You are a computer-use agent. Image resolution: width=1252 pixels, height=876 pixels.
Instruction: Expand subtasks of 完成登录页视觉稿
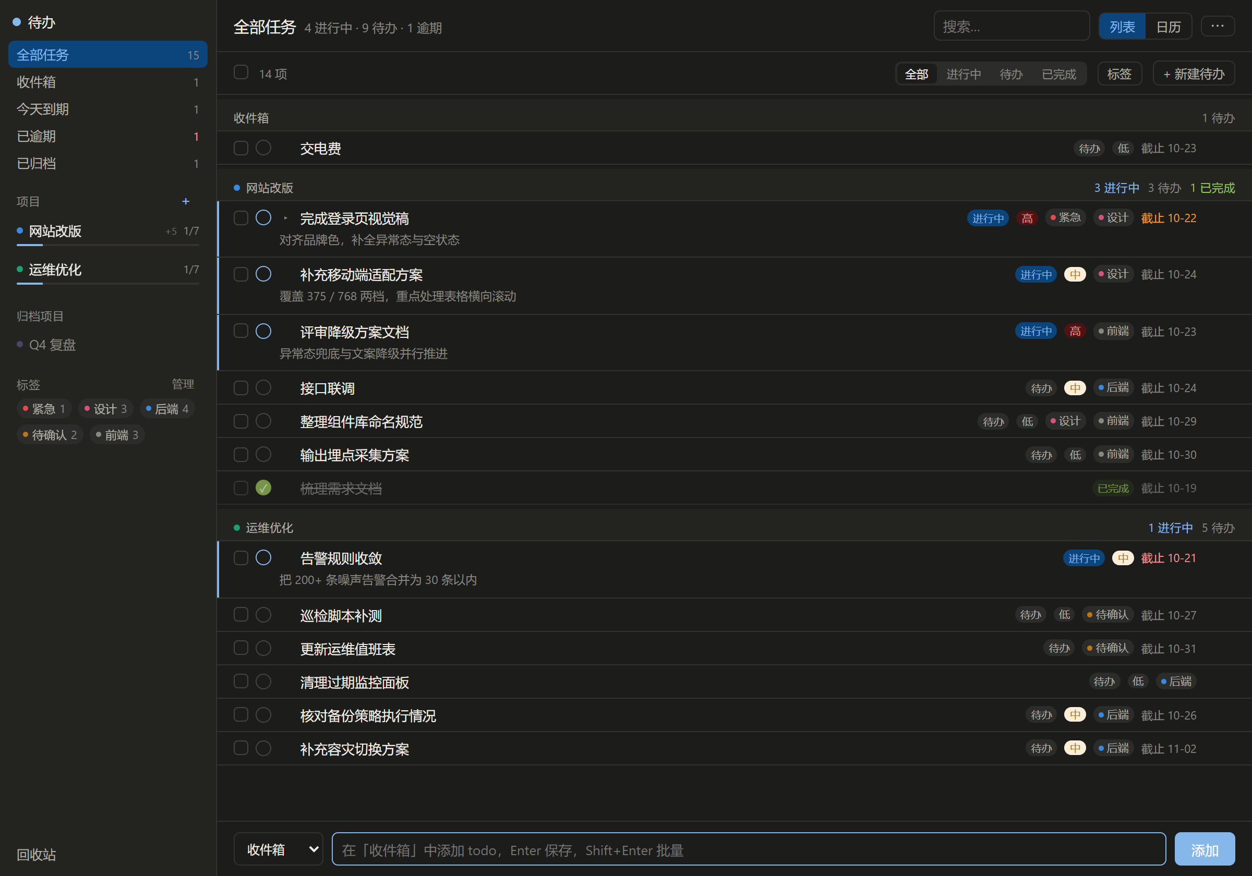tap(285, 218)
